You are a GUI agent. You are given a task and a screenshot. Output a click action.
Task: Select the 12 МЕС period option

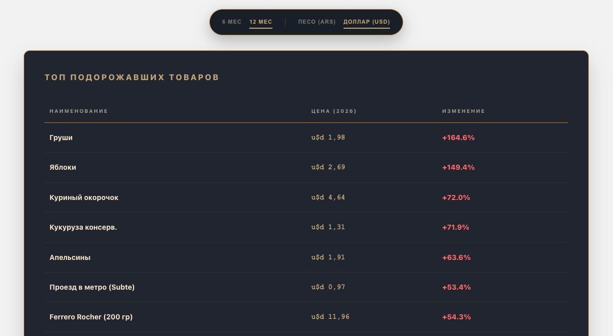260,22
